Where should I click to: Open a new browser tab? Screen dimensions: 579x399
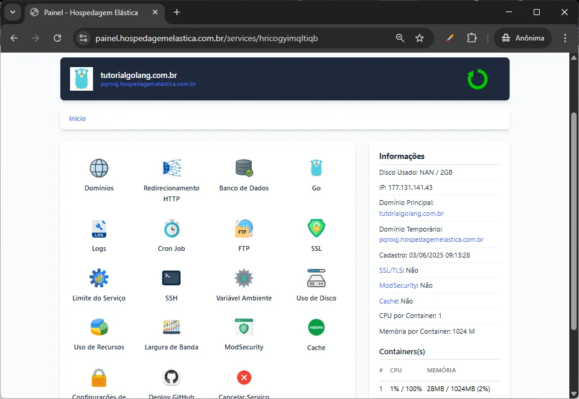177,12
